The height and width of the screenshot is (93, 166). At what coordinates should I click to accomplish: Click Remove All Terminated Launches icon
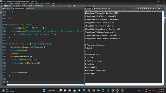[140, 8]
